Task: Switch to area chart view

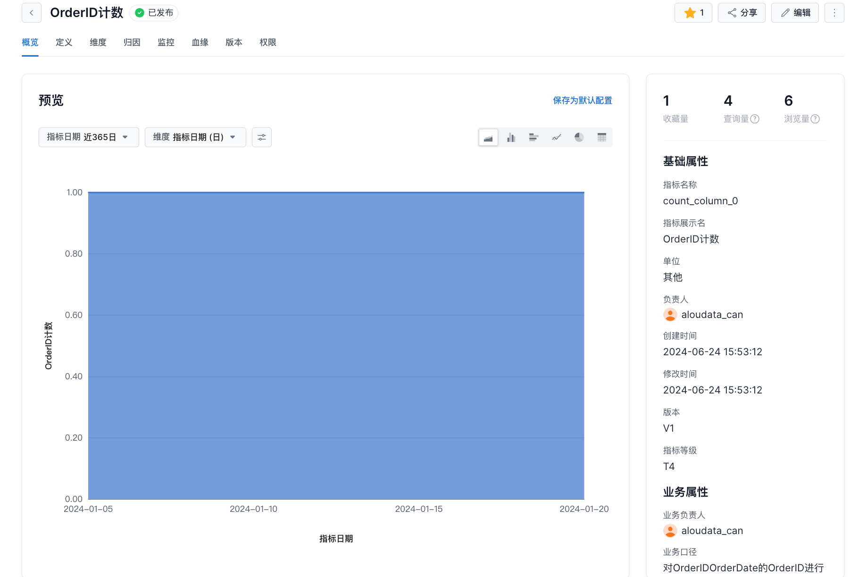Action: pyautogui.click(x=488, y=137)
